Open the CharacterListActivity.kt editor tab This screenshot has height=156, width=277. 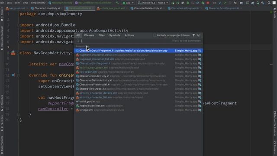pyautogui.click(x=47, y=8)
